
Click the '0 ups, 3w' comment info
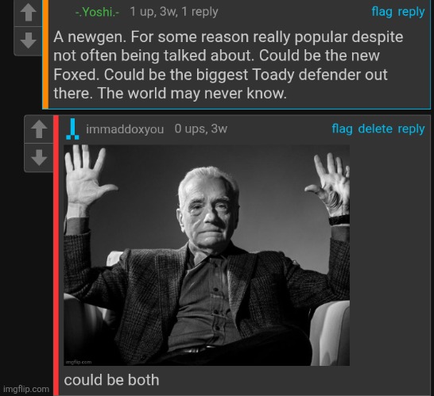(x=201, y=129)
